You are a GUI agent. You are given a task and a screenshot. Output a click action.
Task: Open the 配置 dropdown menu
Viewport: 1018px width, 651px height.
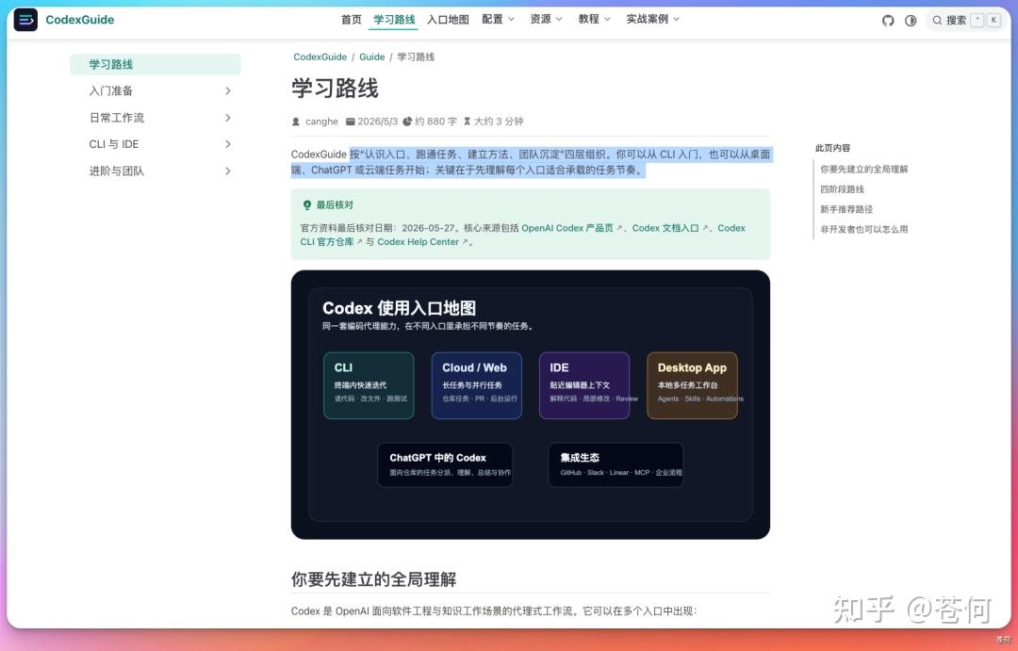coord(498,20)
